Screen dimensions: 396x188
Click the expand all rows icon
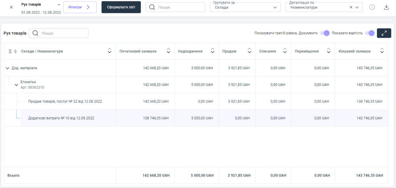pyautogui.click(x=10, y=51)
